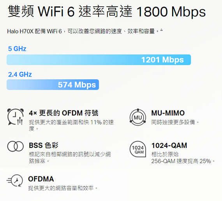Click the 1024 QAM badge icon
222x201 pixels.
[138, 149]
